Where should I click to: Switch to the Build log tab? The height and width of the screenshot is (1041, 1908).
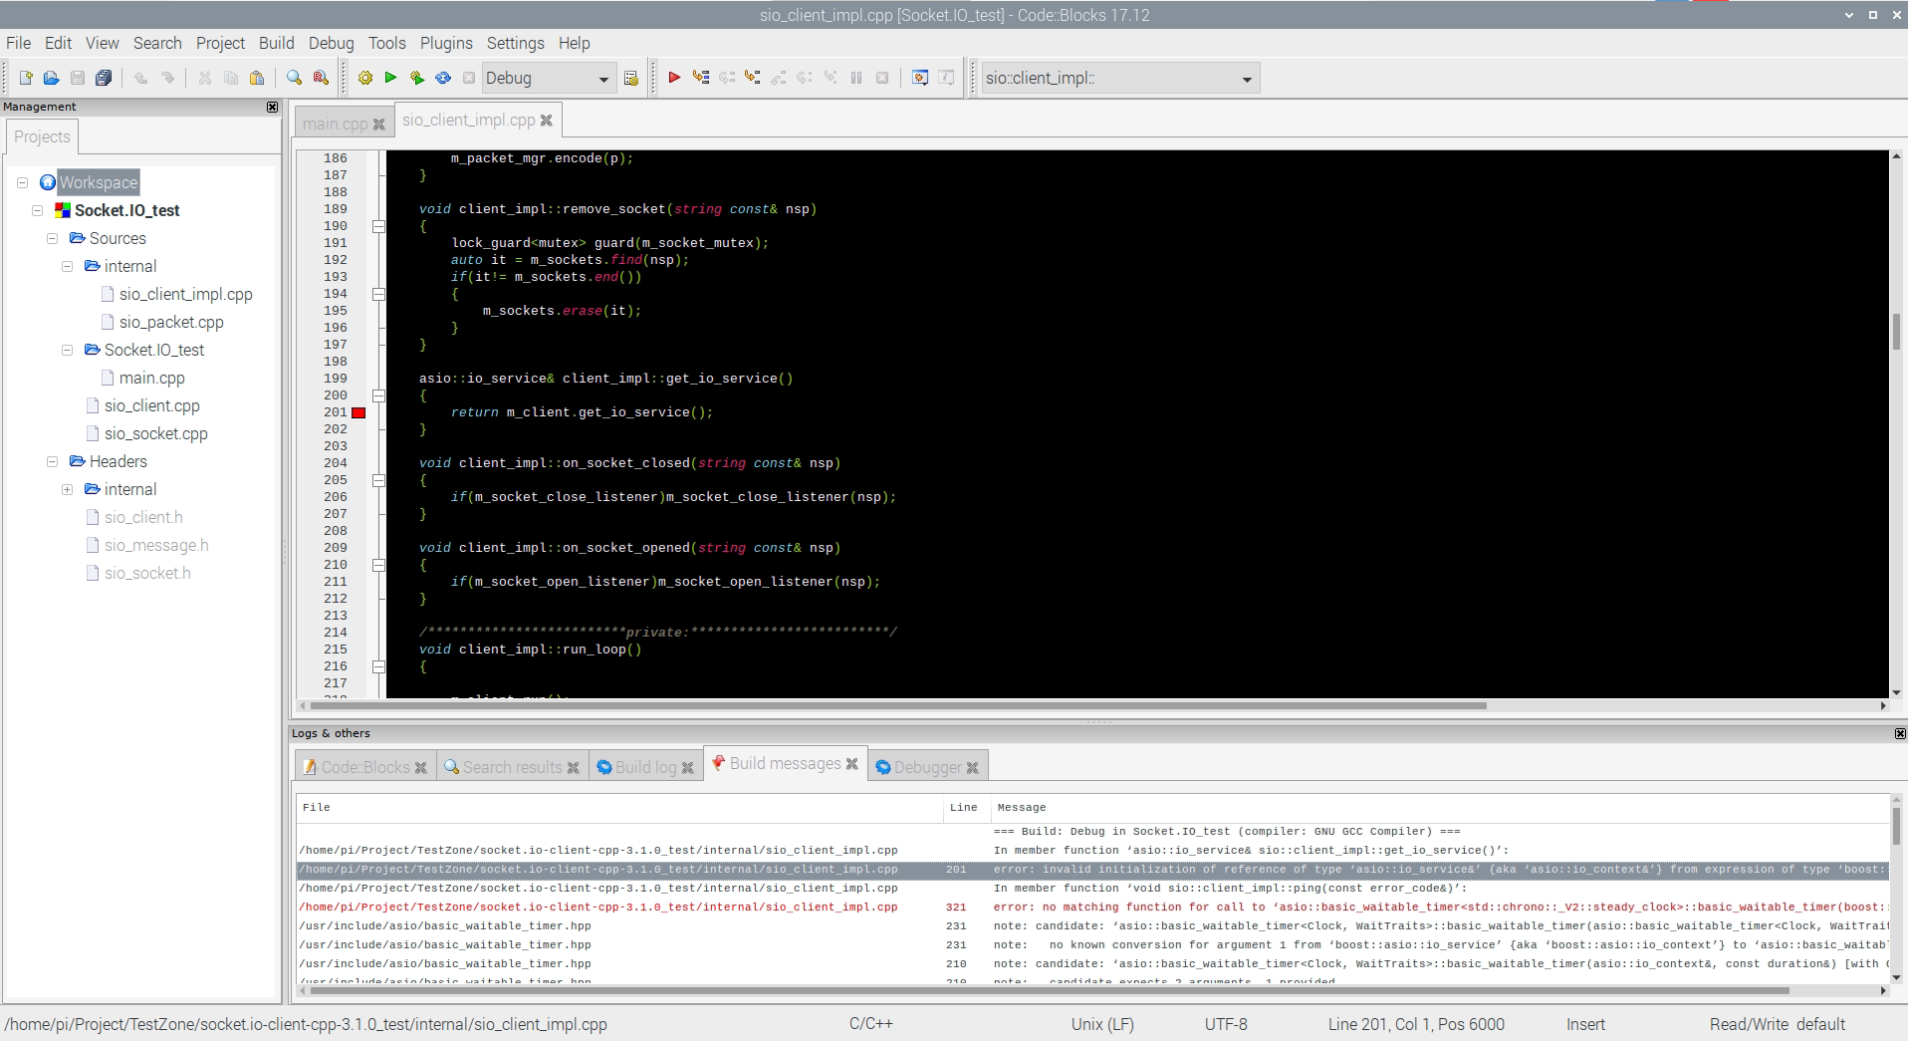tap(643, 767)
